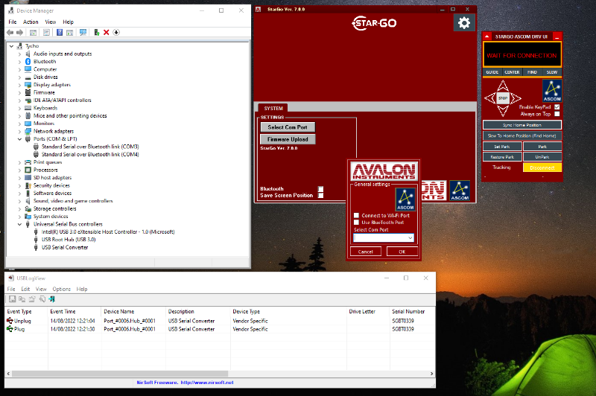
Task: Select Standard Serial over Bluetooth link (COM3)
Action: pos(90,147)
